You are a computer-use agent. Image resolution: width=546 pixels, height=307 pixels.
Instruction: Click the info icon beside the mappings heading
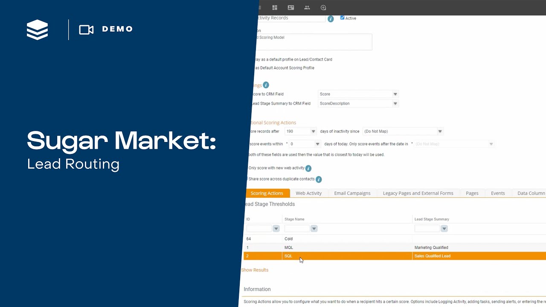click(x=266, y=85)
